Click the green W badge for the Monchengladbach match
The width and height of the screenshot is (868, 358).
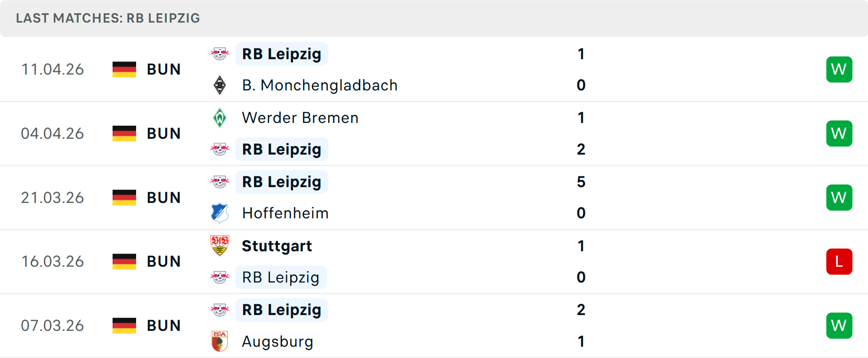pyautogui.click(x=839, y=69)
